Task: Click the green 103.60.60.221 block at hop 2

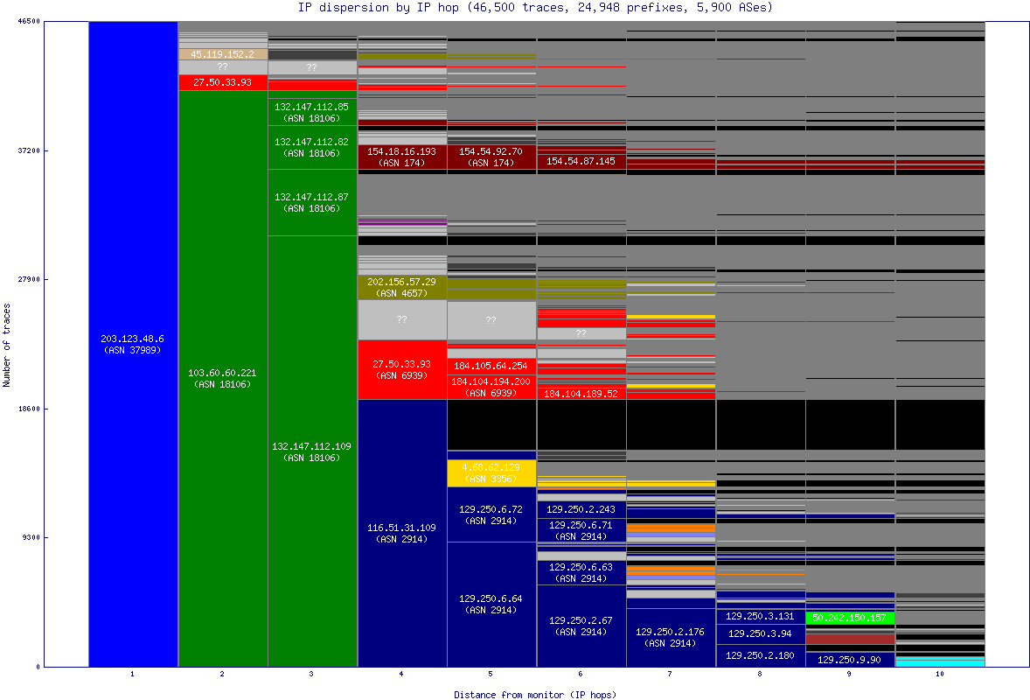Action: click(221, 376)
